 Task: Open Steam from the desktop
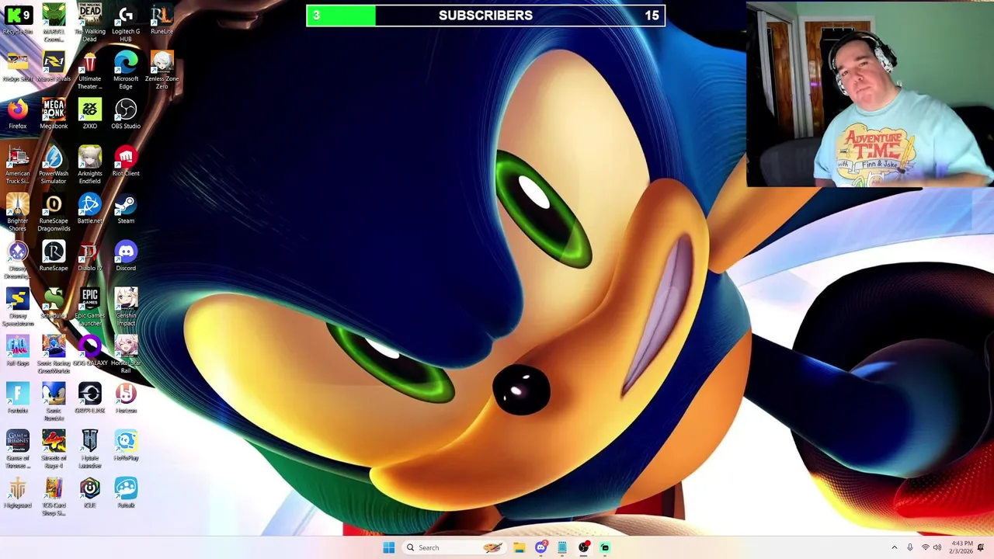click(126, 209)
